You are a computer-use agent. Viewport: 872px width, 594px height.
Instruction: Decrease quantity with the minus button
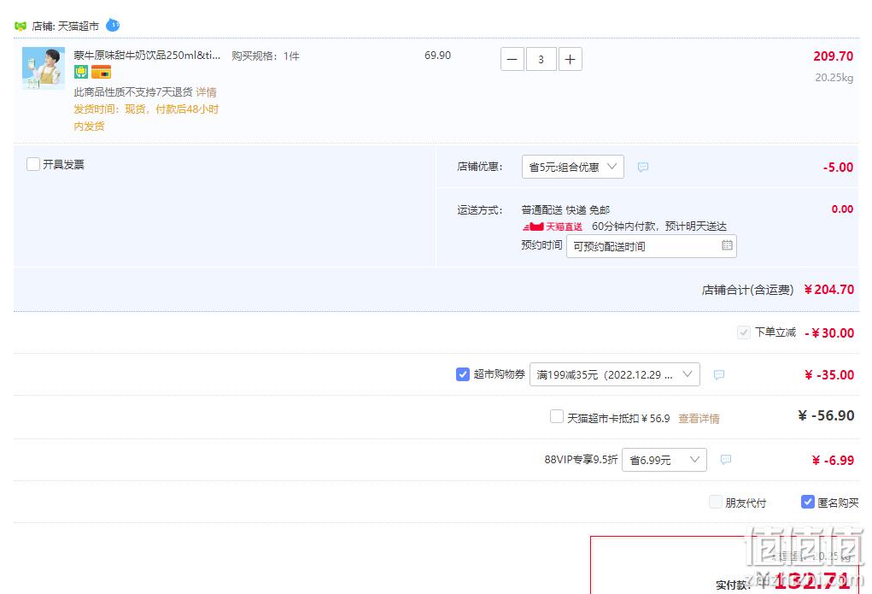tap(512, 60)
